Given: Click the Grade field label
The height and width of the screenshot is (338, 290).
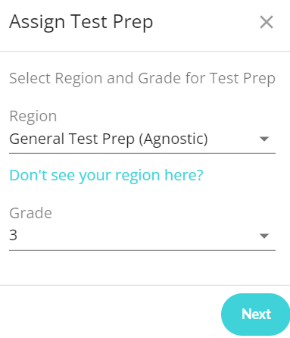Looking at the screenshot, I should pyautogui.click(x=31, y=213).
